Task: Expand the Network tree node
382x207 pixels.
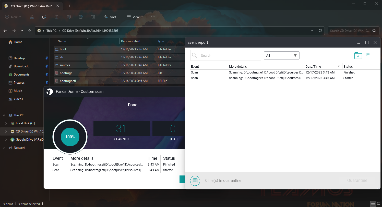Action: pyautogui.click(x=4, y=148)
